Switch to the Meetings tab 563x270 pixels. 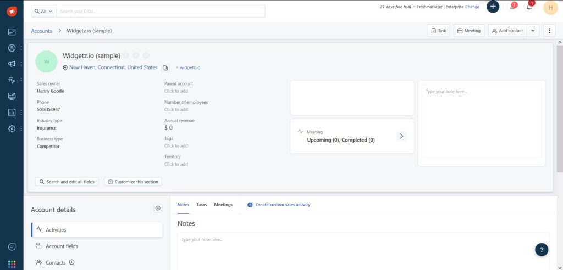pos(223,205)
